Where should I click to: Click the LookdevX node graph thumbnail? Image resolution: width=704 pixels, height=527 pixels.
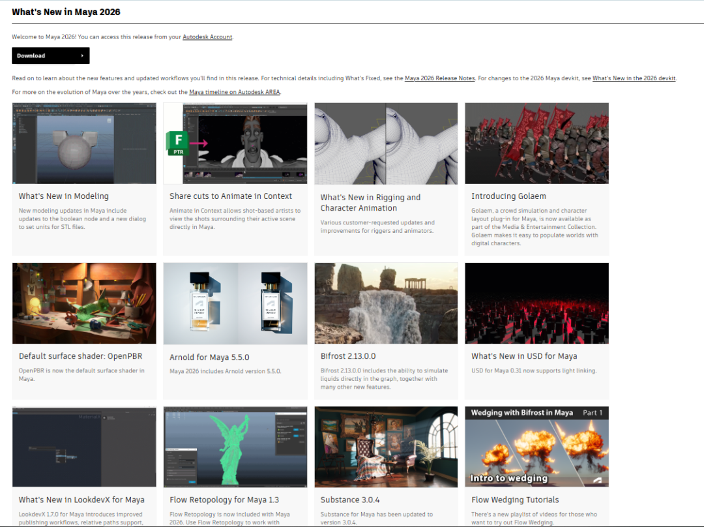pos(84,447)
